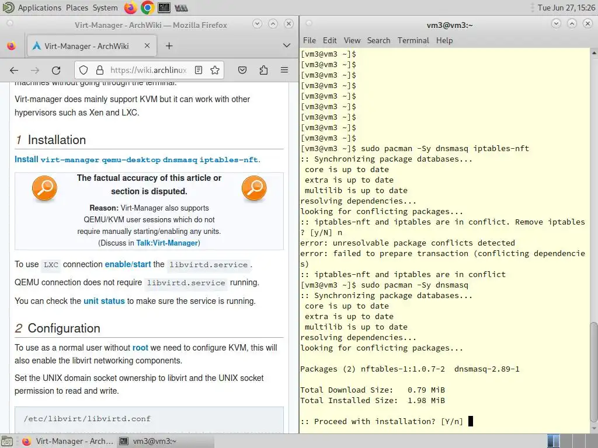This screenshot has width=598, height=448.
Task: Click the URL address field
Action: [x=148, y=70]
